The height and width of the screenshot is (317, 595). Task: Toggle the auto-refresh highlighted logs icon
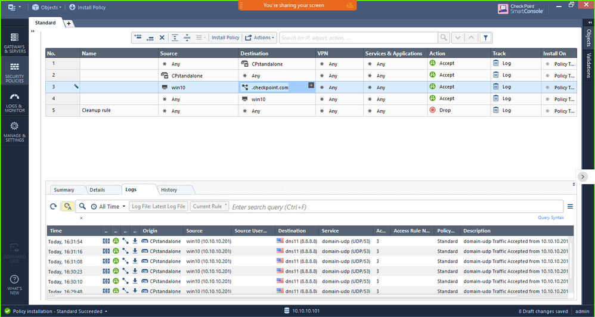(67, 206)
